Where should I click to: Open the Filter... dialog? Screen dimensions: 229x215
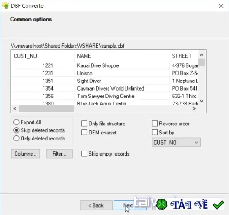click(x=60, y=154)
